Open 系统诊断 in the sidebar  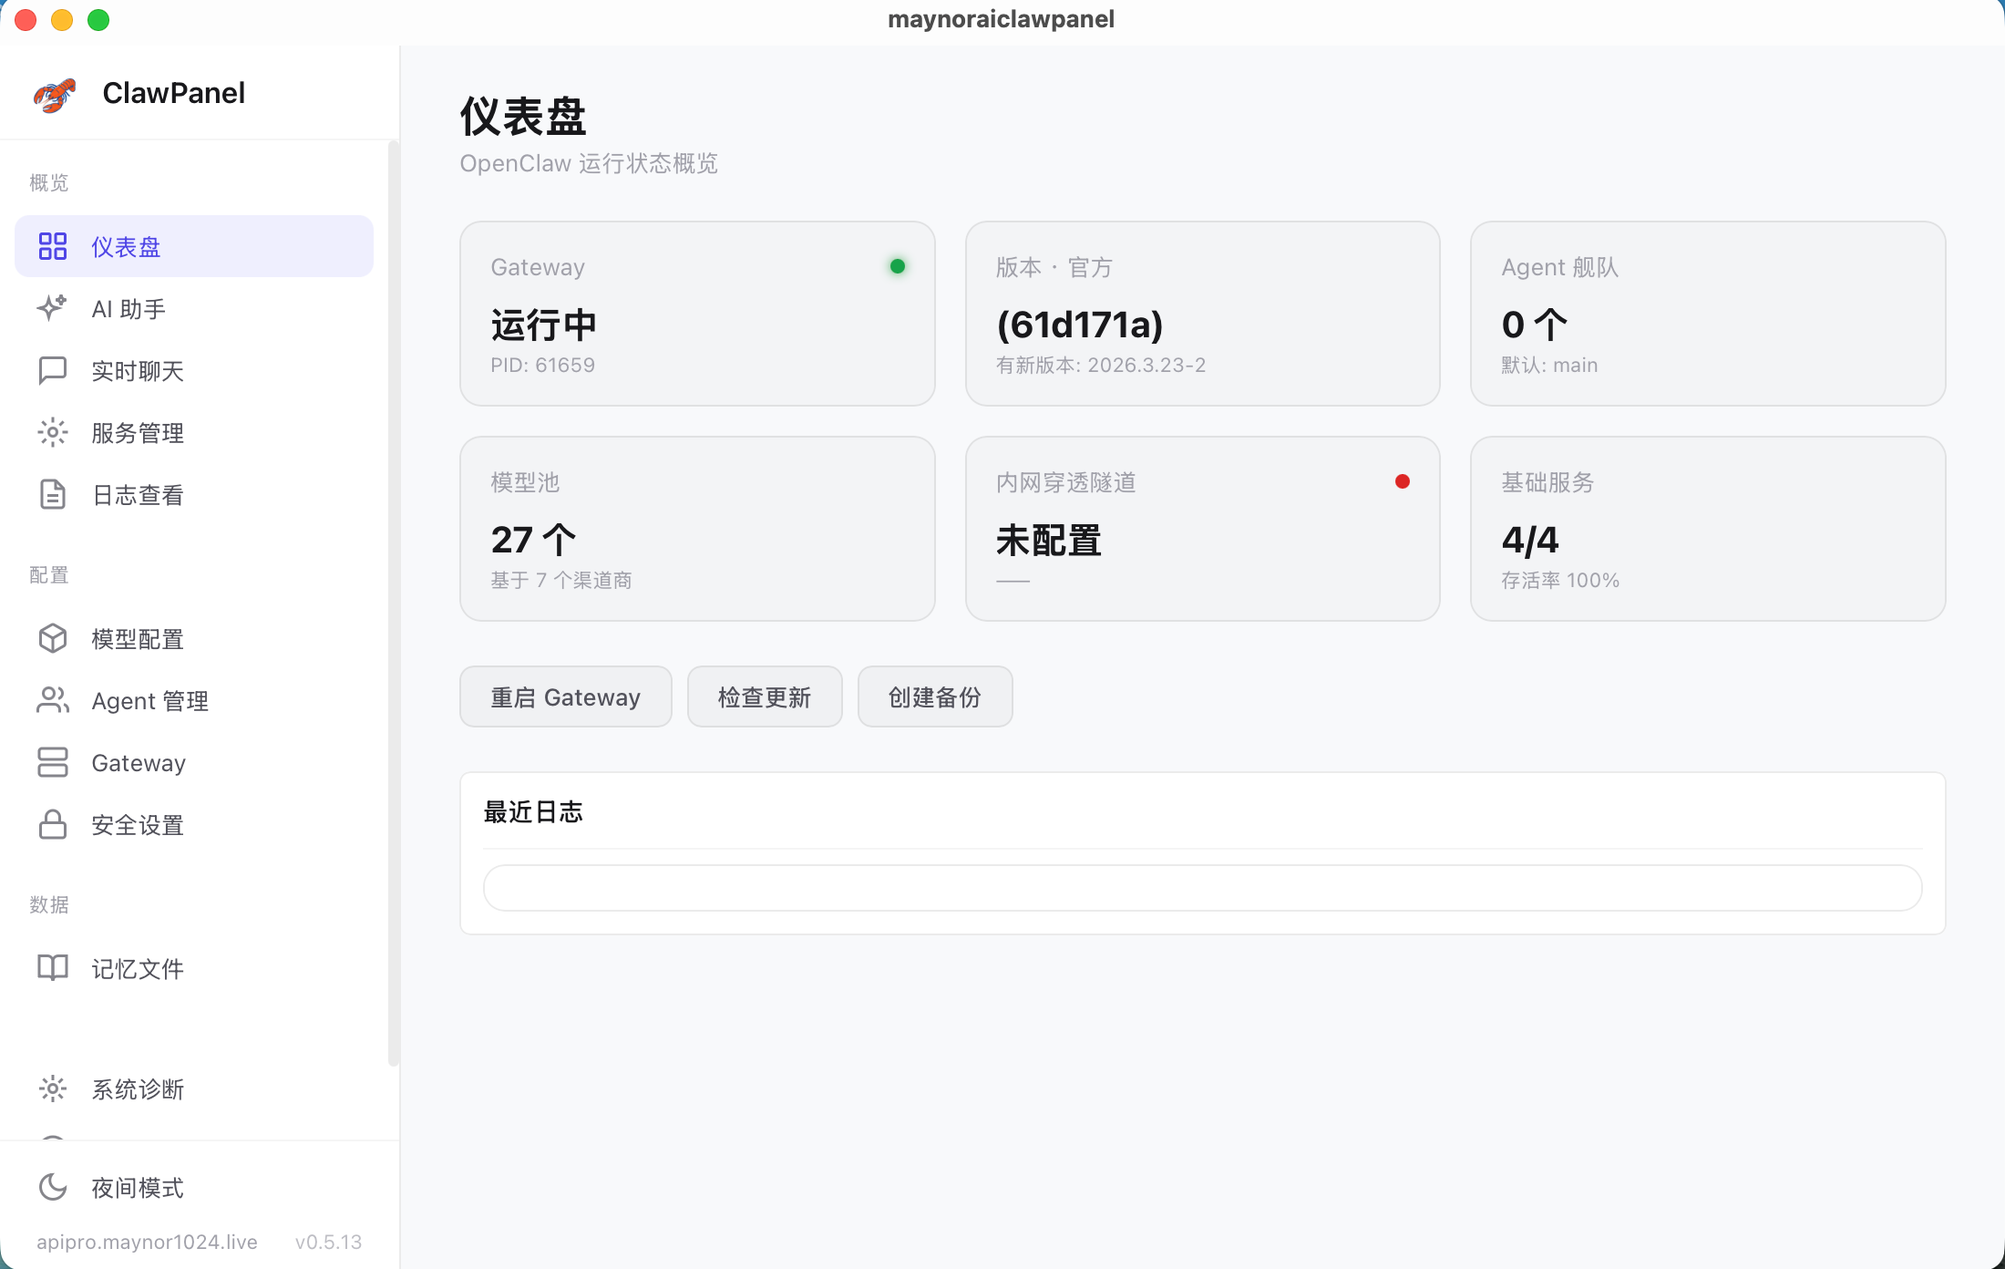[137, 1089]
